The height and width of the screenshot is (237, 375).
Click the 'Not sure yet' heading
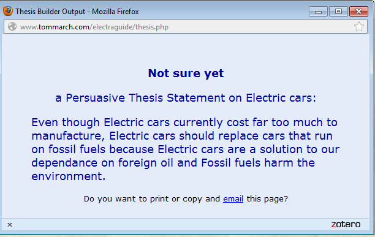[x=186, y=73]
